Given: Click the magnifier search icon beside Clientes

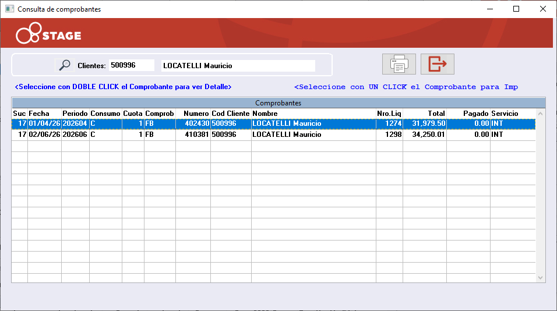Looking at the screenshot, I should pos(65,65).
